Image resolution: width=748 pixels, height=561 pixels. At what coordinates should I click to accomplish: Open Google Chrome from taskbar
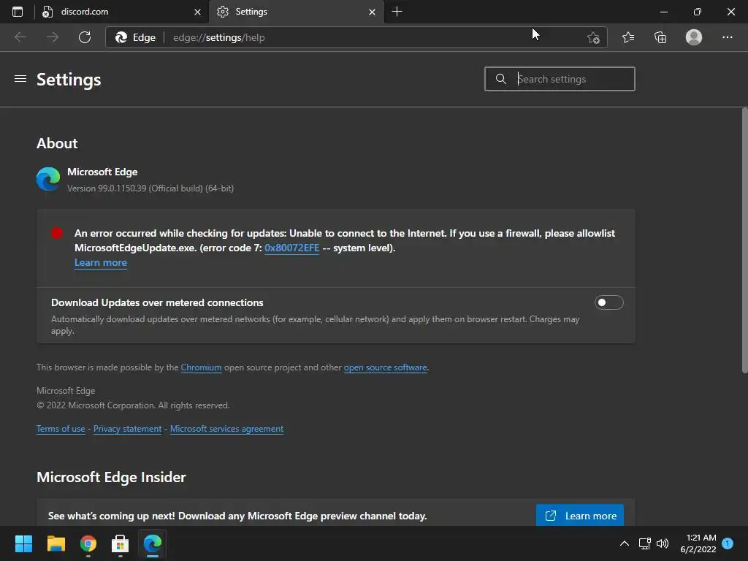[x=88, y=543]
